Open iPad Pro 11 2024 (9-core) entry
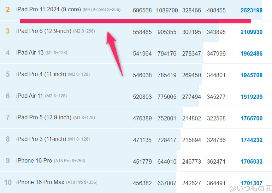Screen dimensions: 272x193 49,10
